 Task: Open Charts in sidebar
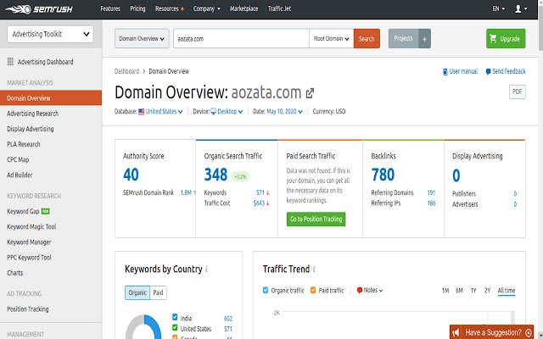coord(15,273)
